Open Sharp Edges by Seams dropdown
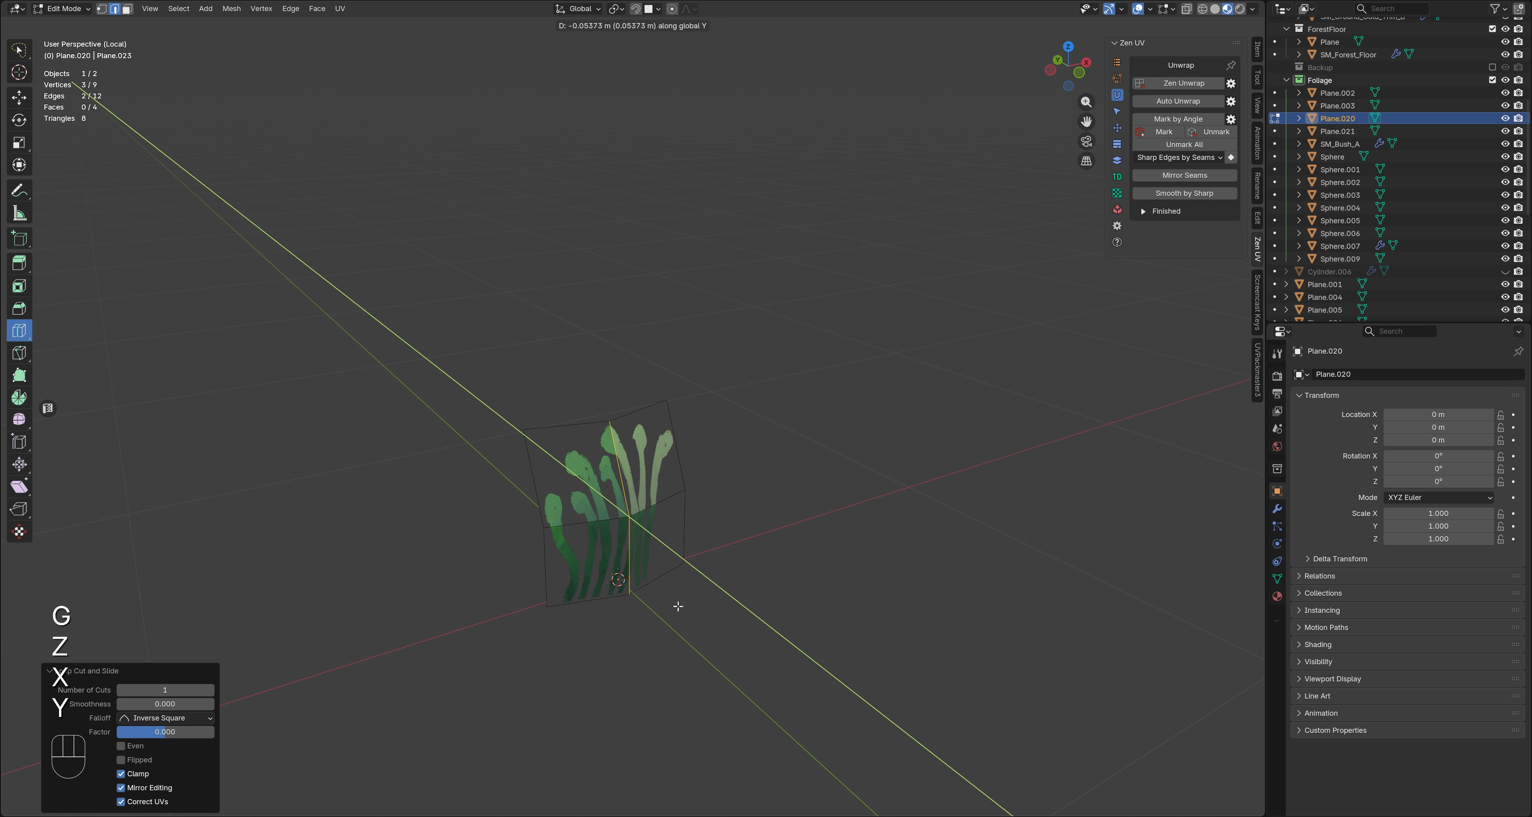Screen dimensions: 1532x817 point(1178,157)
